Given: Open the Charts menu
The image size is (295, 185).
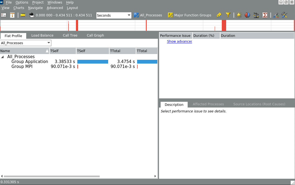Looking at the screenshot, I should 19,8.
